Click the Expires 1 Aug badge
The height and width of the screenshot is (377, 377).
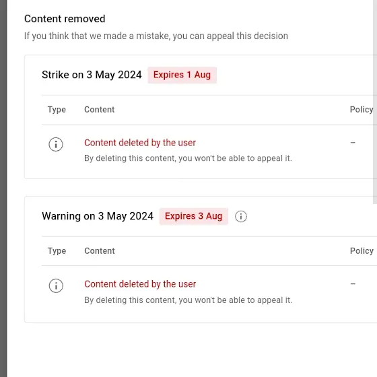[x=182, y=75]
